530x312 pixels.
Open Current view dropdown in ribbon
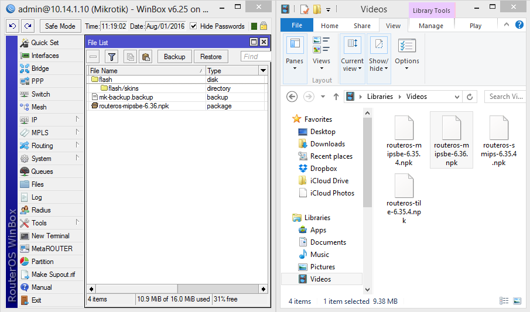click(352, 59)
